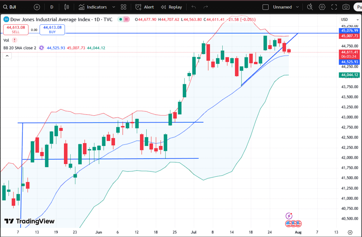Image resolution: width=362 pixels, height=237 pixels.
Task: Open the Vol indicator warning icon
Action: pyautogui.click(x=14, y=40)
